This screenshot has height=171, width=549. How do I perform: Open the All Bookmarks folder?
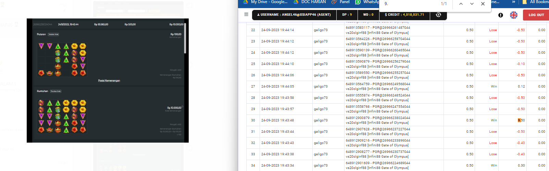click(536, 2)
